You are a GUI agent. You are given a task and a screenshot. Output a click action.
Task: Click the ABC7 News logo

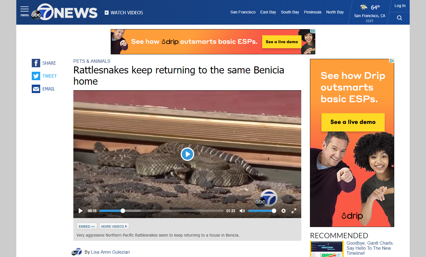[64, 12]
